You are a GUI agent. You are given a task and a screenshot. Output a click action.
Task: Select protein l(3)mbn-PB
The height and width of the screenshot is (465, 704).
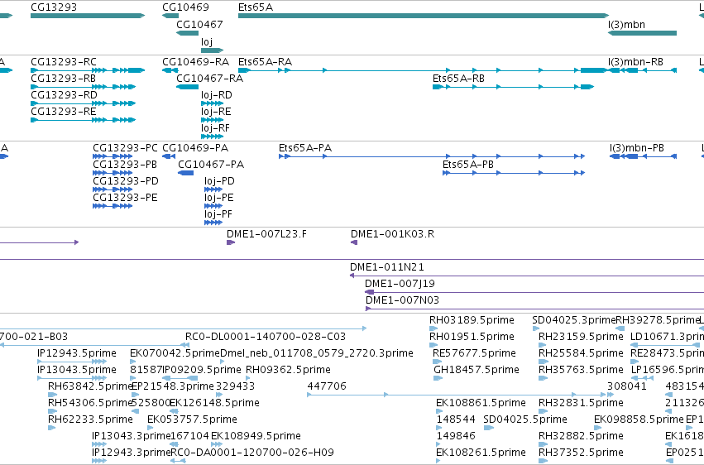coord(643,156)
